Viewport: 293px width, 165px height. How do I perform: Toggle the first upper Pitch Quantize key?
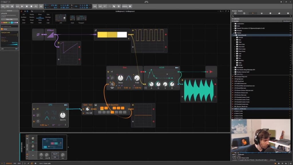[x=102, y=108]
